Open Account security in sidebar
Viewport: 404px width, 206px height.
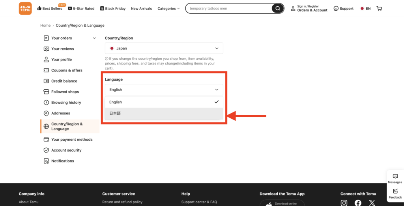coord(66,150)
